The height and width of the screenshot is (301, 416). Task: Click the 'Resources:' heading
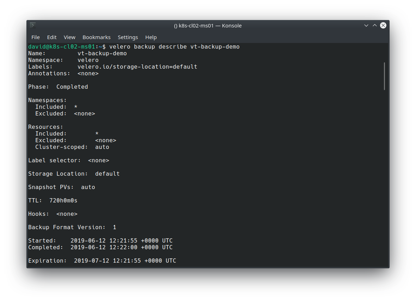45,127
